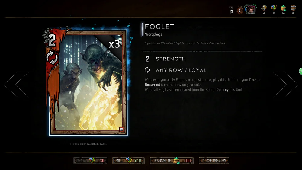Go to the previous card with left arrow
This screenshot has height=170, width=302.
pos(16,85)
